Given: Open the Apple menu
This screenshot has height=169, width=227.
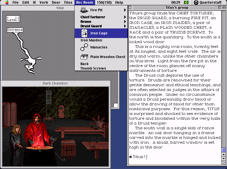Looking at the screenshot, I should click(x=7, y=3).
